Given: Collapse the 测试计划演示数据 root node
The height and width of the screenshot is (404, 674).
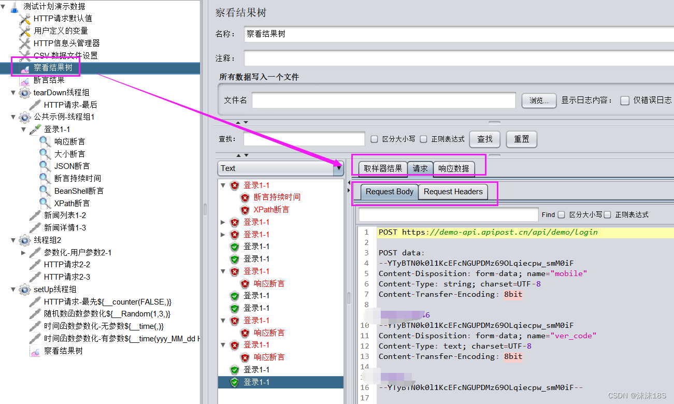Looking at the screenshot, I should coord(3,6).
